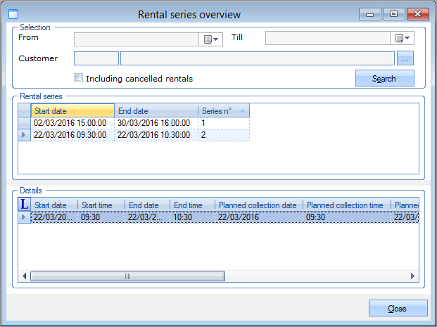Sort rental series by Start date header
This screenshot has height=327, width=437.
(x=72, y=110)
